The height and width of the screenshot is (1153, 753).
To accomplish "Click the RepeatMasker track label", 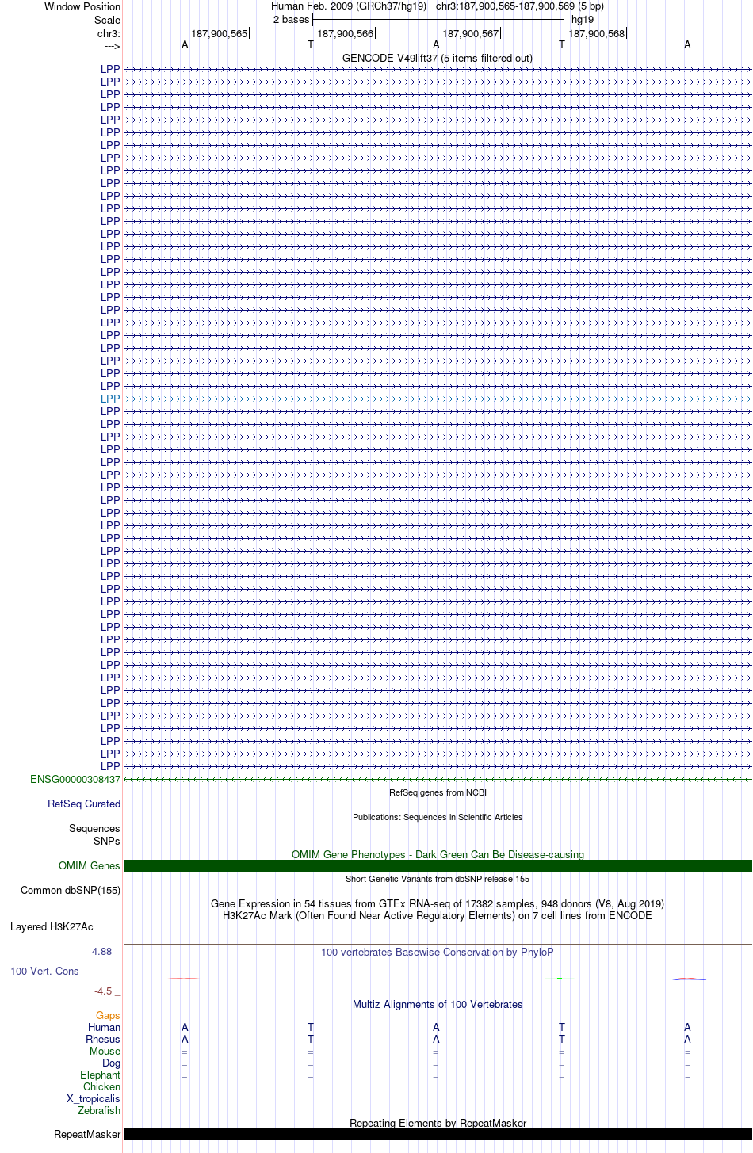I will pyautogui.click(x=87, y=1134).
